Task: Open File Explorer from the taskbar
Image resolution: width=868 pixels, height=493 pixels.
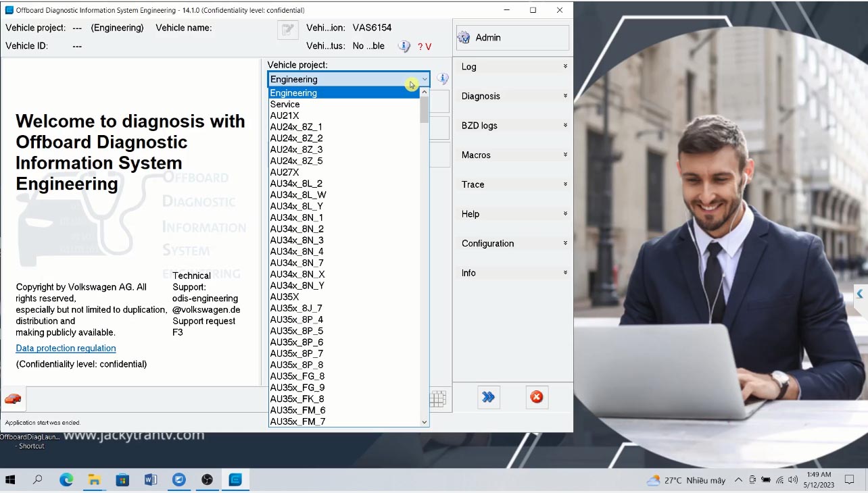Action: (x=94, y=480)
